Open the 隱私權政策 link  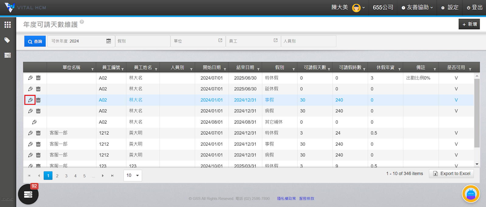coord(286,199)
